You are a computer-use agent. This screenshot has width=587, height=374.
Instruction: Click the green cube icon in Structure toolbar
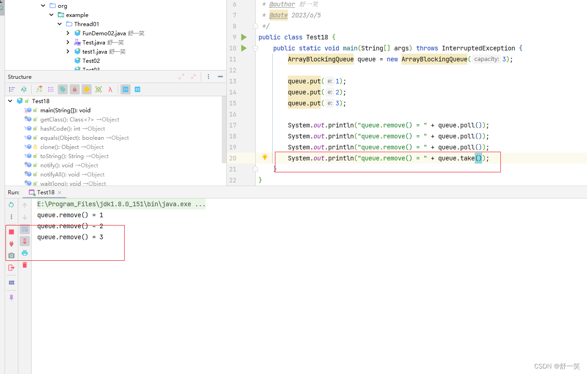99,89
